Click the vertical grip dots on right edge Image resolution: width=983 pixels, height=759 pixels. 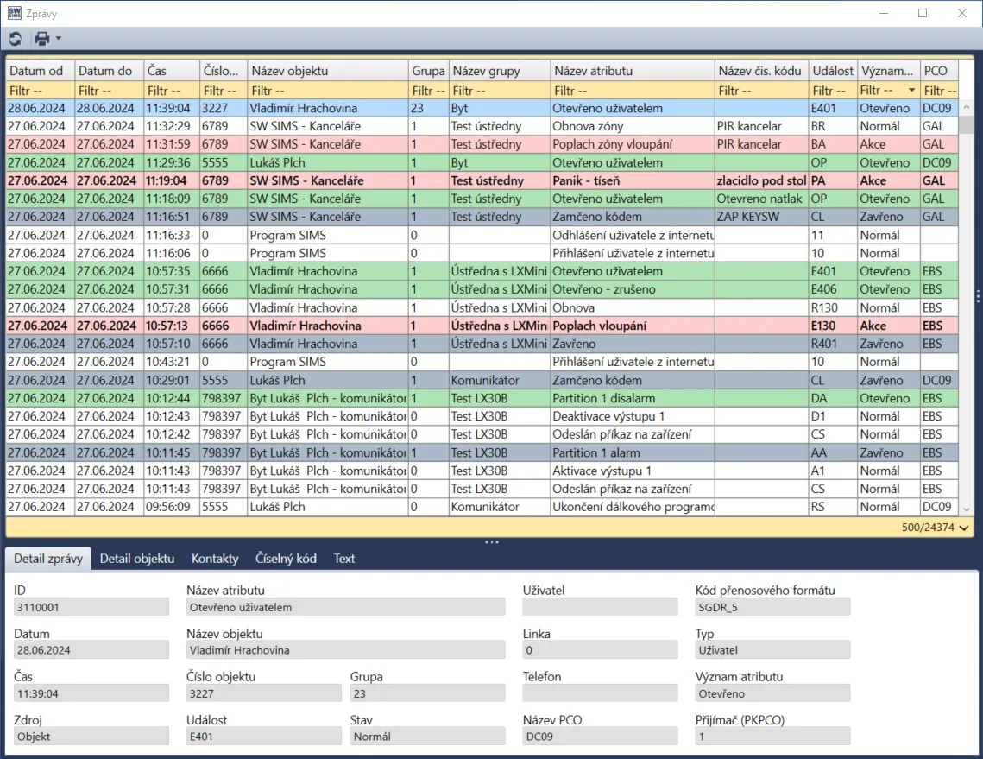coord(977,296)
